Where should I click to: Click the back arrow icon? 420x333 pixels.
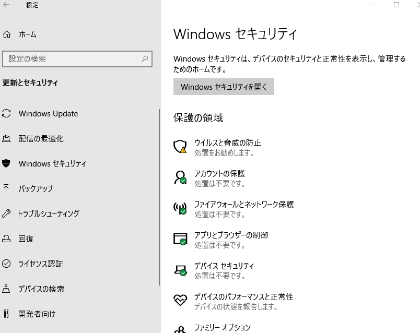[x=6, y=5]
